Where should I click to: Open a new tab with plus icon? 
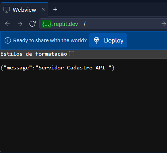coord(55,10)
